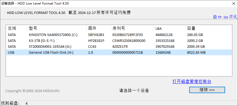
Task: Click capacity 8022.65 MB
Action: pyautogui.click(x=196, y=53)
